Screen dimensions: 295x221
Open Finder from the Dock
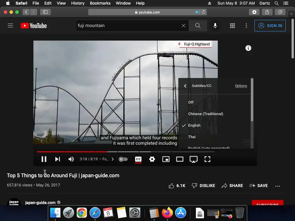click(x=55, y=213)
